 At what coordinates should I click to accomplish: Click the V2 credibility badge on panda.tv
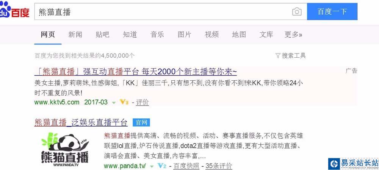162,166
